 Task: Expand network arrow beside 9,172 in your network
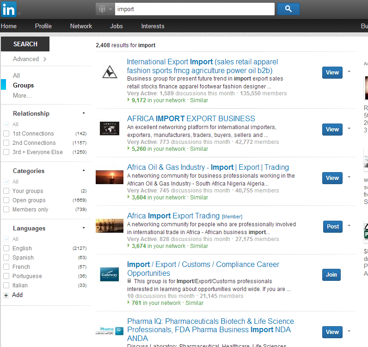click(129, 100)
